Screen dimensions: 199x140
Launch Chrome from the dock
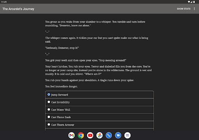click(81, 135)
